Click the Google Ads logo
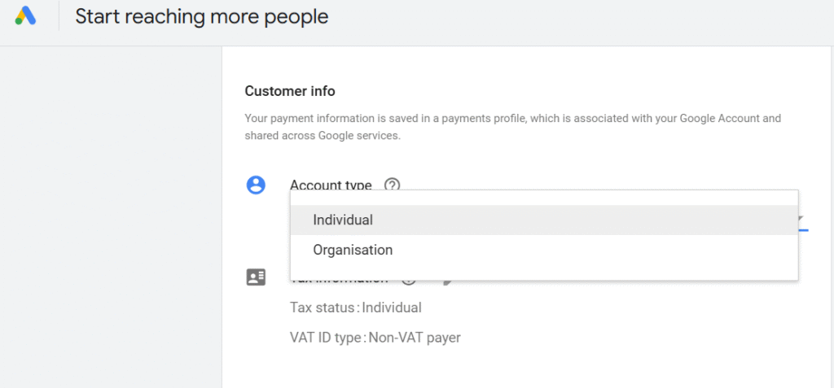Image resolution: width=834 pixels, height=388 pixels. click(24, 16)
